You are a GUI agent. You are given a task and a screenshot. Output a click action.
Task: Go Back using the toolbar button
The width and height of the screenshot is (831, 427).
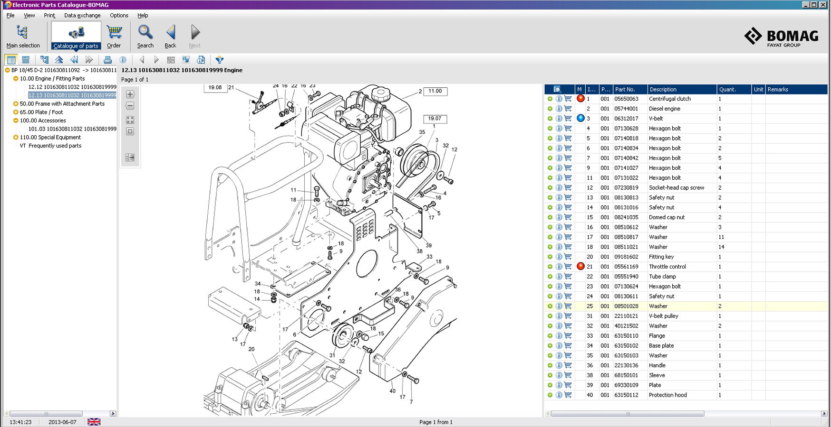tap(170, 37)
